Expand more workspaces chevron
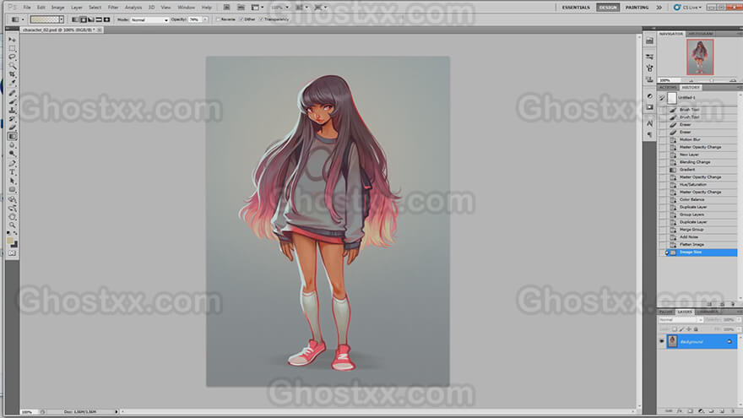The height and width of the screenshot is (418, 743). point(659,8)
